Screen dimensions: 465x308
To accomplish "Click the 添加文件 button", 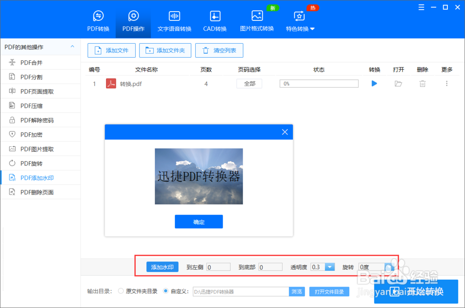I will coord(112,50).
